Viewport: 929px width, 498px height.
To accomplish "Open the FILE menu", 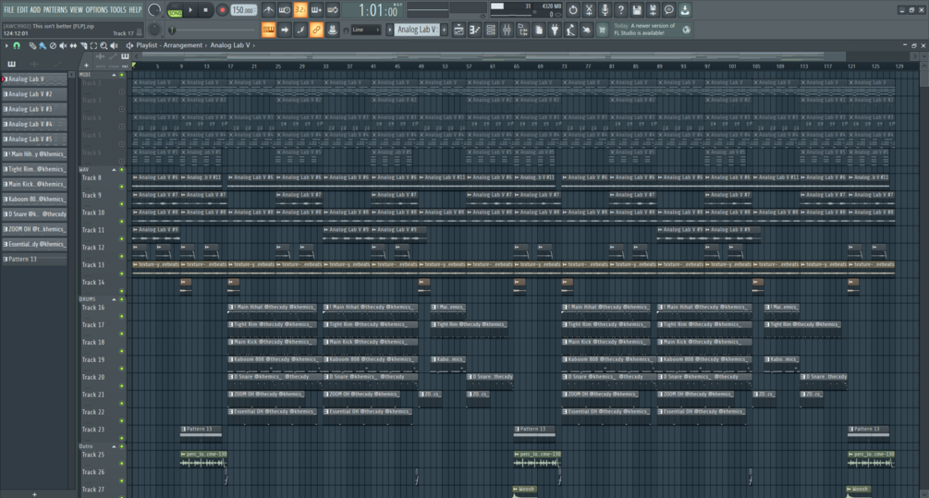I will coord(9,9).
